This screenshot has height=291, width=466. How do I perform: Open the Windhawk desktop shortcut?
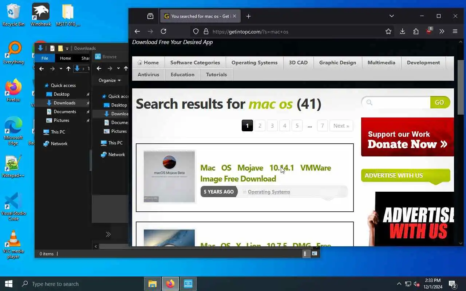tap(40, 15)
